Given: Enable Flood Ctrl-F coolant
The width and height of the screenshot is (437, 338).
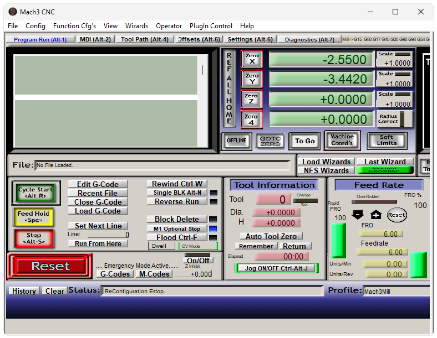Looking at the screenshot, I should click(x=177, y=237).
